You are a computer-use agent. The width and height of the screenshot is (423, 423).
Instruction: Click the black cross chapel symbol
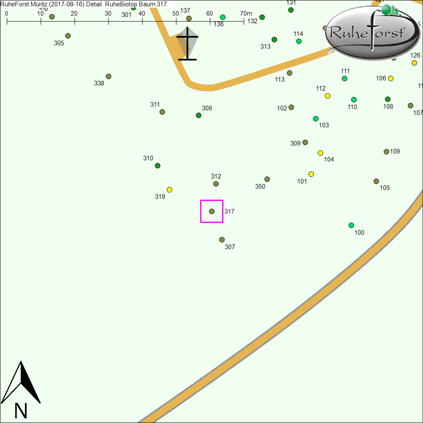pos(187,44)
